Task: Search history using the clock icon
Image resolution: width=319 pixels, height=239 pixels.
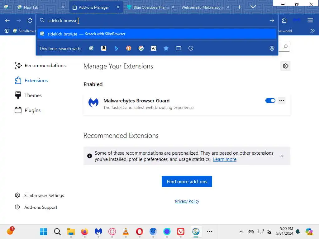Action: point(191,48)
